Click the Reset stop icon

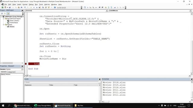coord(37,7)
